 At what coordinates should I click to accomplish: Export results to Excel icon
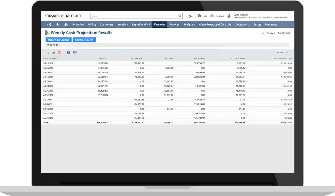[x=53, y=52]
